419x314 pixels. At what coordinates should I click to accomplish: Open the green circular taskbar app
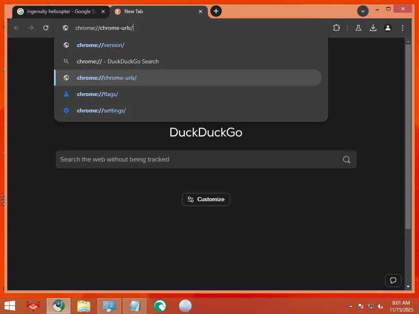[x=160, y=306]
